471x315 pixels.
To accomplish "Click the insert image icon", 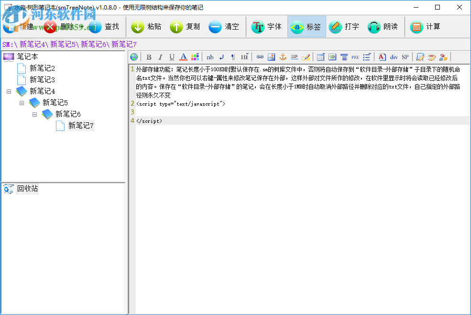I will [x=271, y=57].
